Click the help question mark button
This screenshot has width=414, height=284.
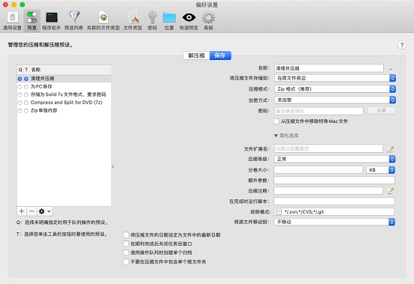click(402, 45)
